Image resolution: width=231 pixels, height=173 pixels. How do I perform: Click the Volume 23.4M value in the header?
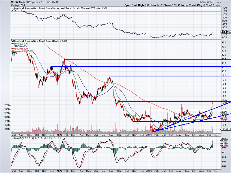click(187, 5)
